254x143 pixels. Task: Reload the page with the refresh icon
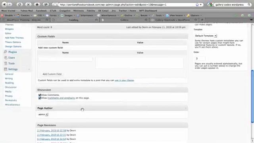coord(19,4)
